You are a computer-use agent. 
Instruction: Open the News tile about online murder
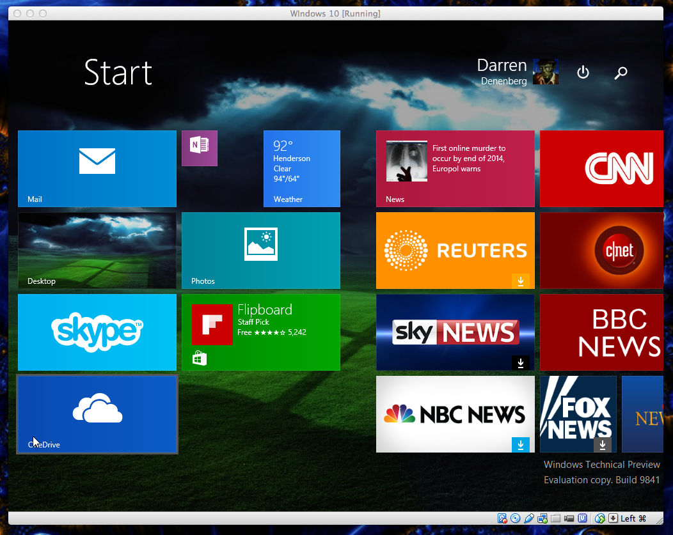(455, 169)
